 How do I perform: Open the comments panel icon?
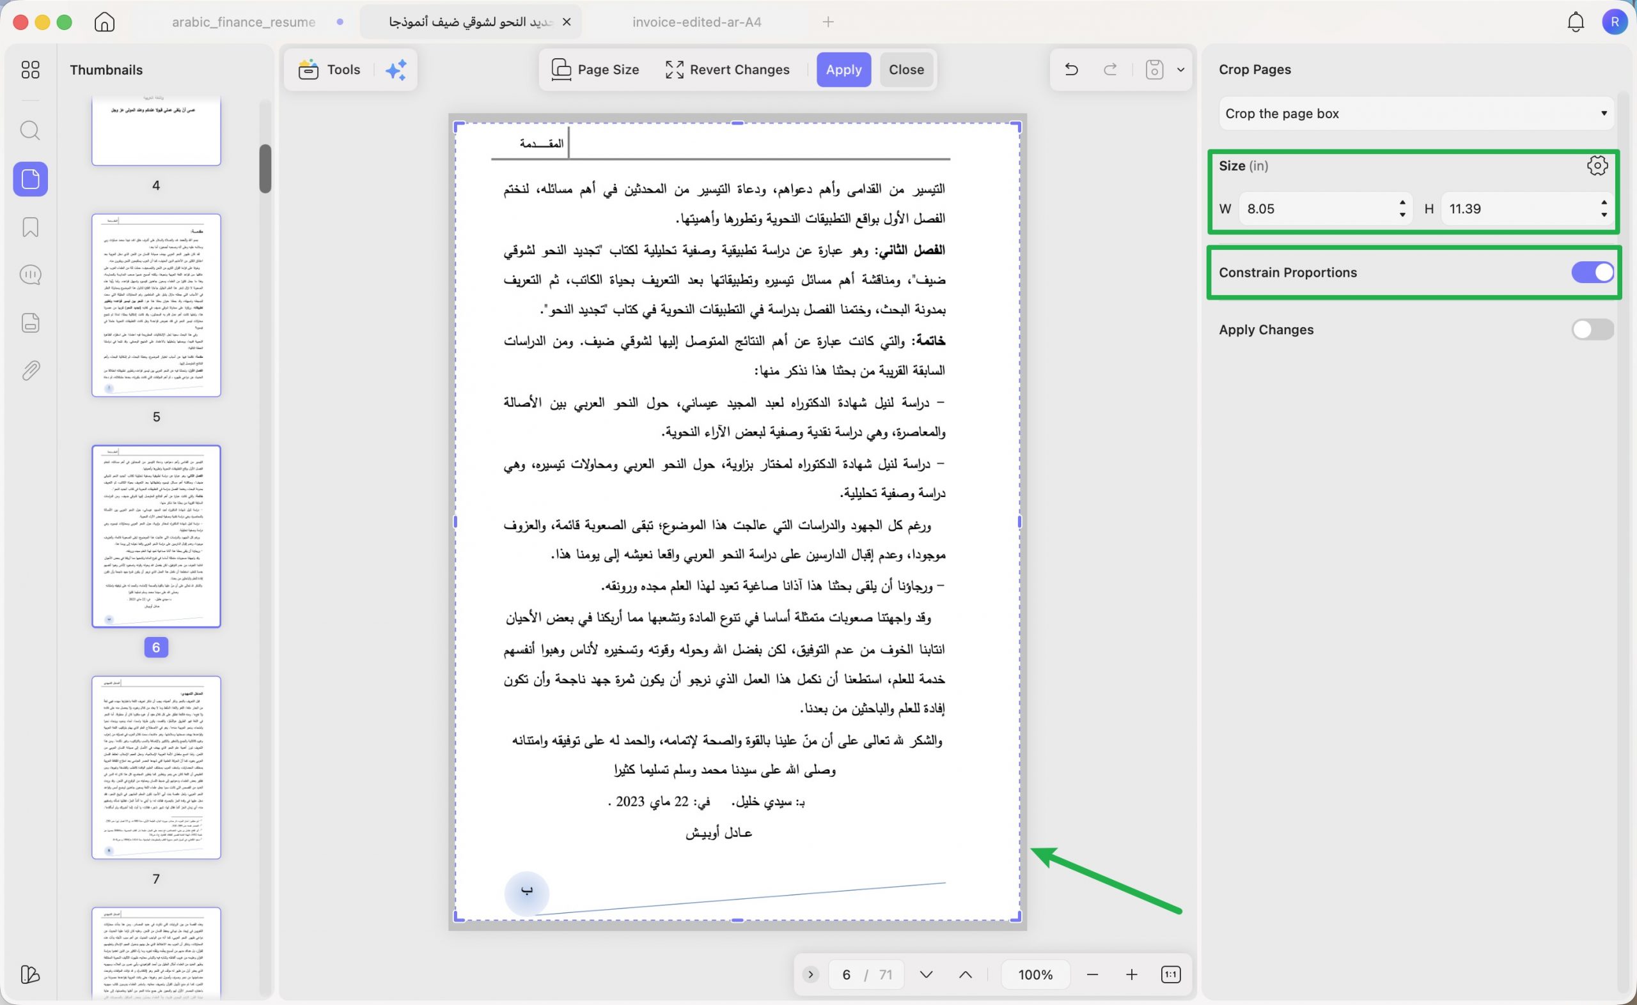point(31,275)
